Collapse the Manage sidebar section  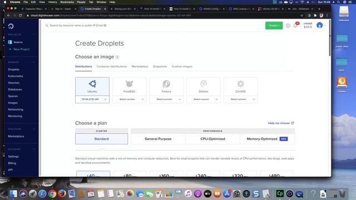coord(34,62)
